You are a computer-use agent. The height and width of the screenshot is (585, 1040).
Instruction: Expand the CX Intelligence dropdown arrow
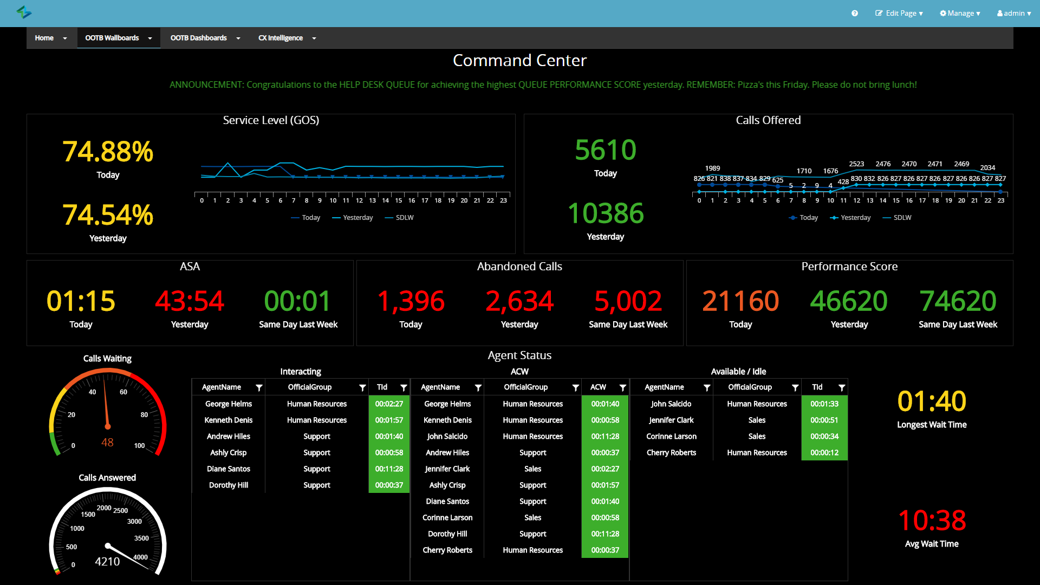coord(314,38)
